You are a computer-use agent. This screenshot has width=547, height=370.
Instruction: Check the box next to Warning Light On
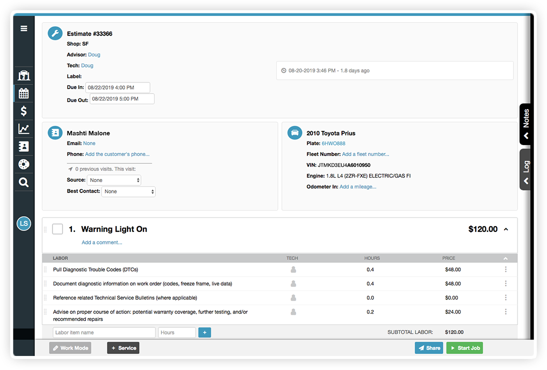click(57, 228)
